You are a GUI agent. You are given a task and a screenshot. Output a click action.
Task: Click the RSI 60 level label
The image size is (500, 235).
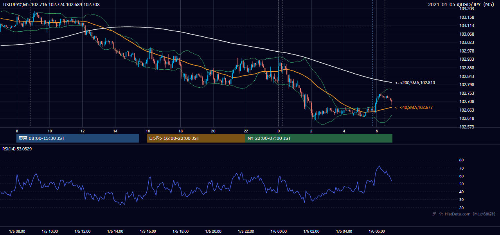(x=461, y=176)
